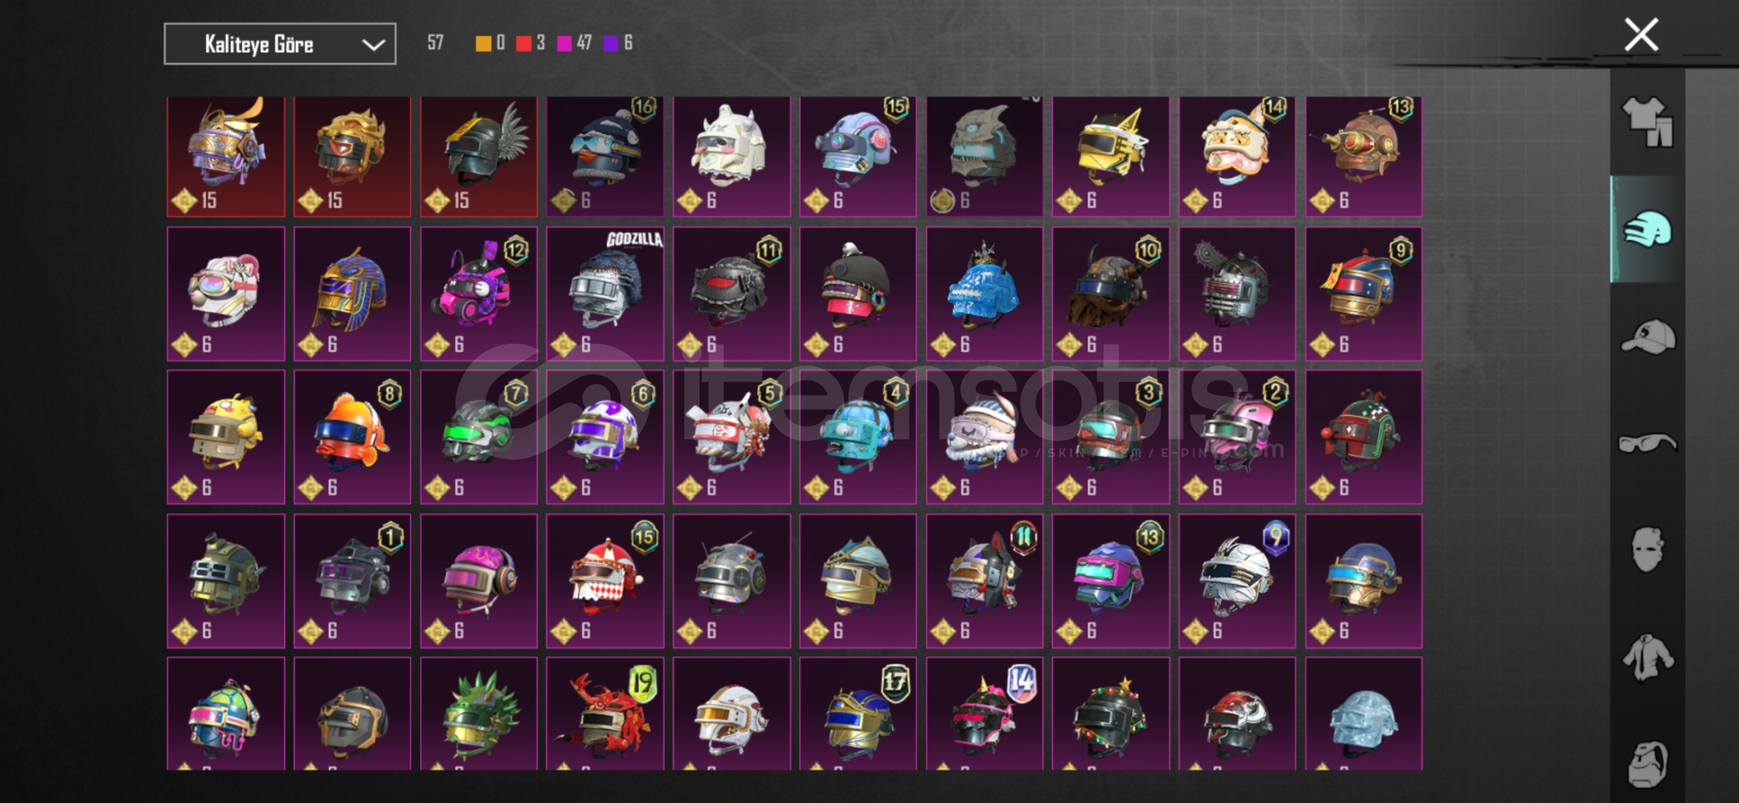The height and width of the screenshot is (803, 1739).
Task: Select the red crab helmet numbered 19
Action: pos(605,714)
